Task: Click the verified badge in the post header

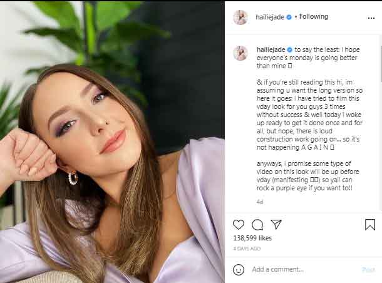Action: pyautogui.click(x=289, y=17)
